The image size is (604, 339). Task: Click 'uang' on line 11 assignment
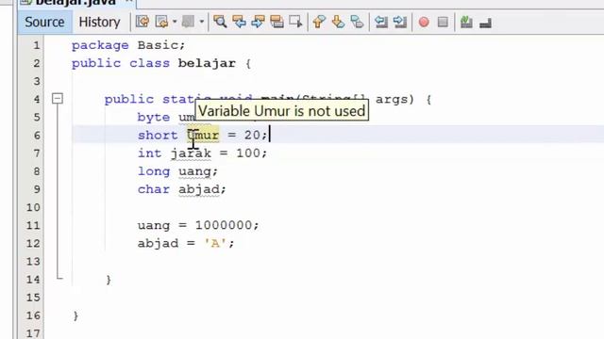click(154, 225)
